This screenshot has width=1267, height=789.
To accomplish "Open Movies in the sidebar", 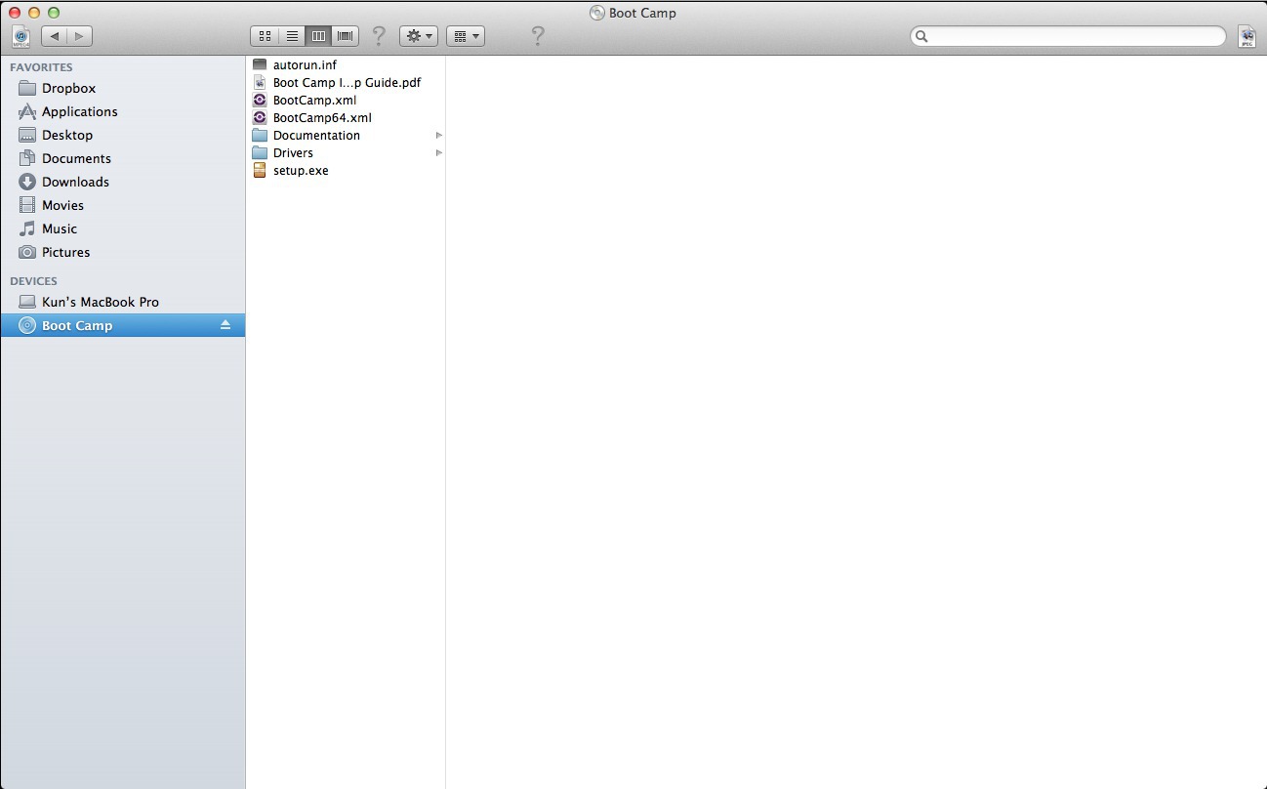I will point(123,205).
